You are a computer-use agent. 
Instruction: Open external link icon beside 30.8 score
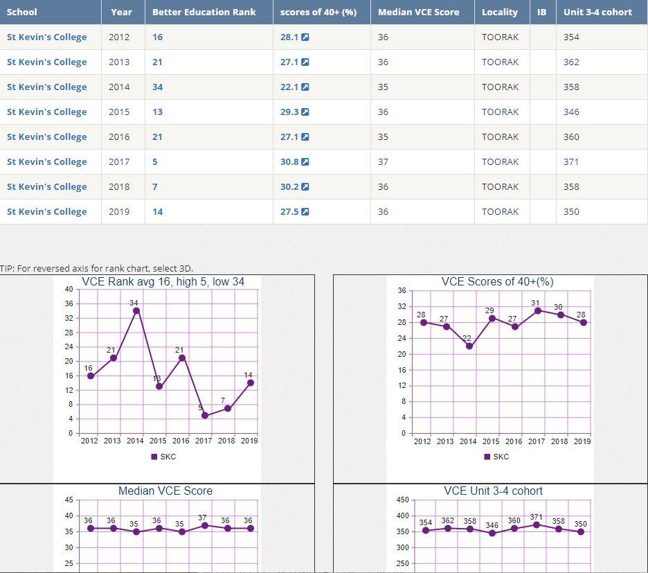(305, 161)
